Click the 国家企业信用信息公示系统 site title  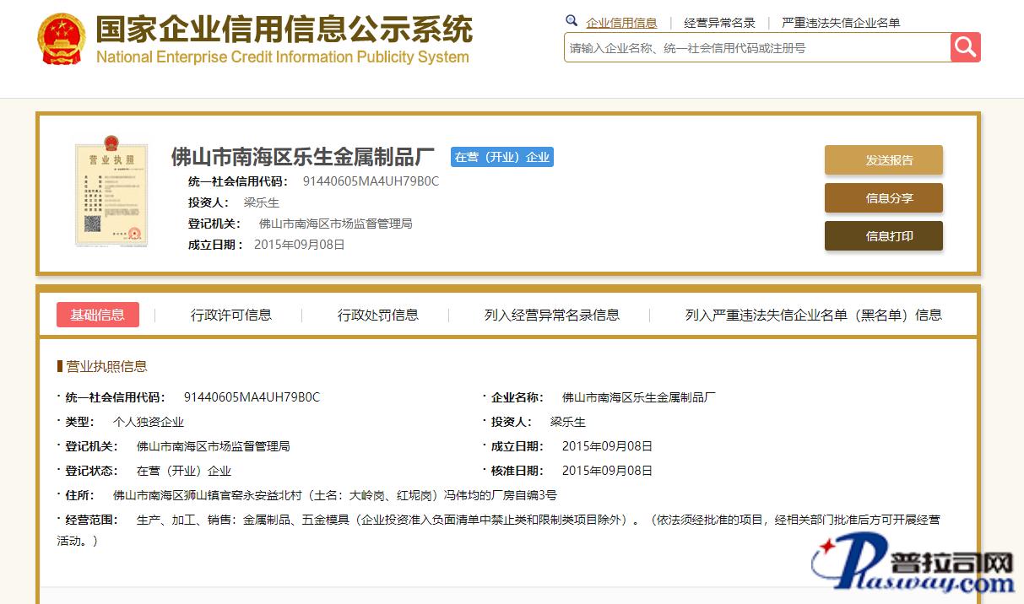pos(284,30)
